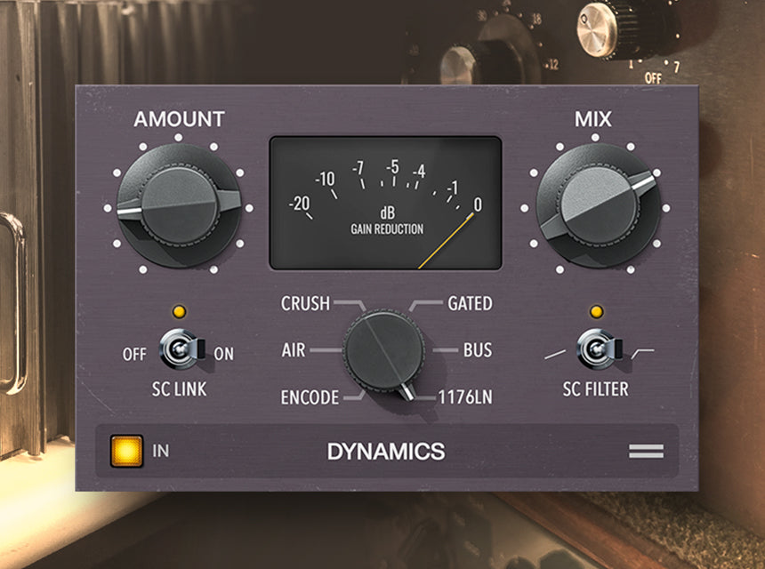This screenshot has height=569, width=765.
Task: Click the DYNAMICS title text
Action: click(x=386, y=452)
